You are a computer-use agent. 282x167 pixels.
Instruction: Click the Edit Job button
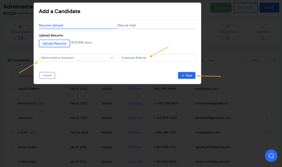[x=245, y=8]
